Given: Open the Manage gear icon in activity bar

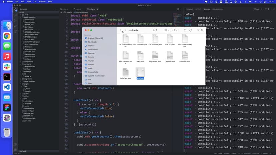Looking at the screenshot, I should (15, 150).
